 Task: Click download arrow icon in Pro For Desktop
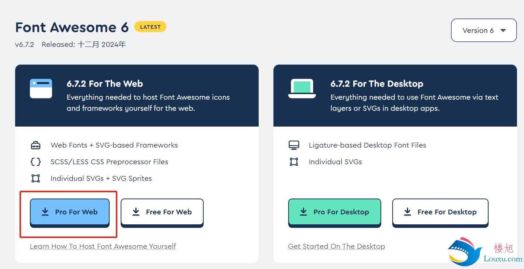303,211
